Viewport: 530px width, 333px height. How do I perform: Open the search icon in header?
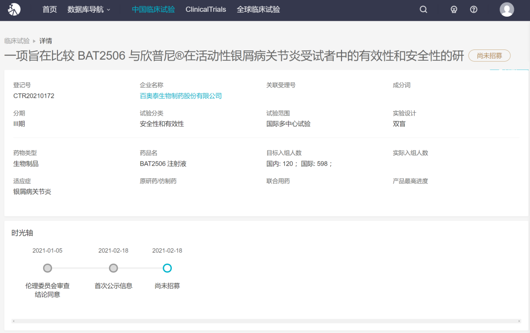point(423,9)
